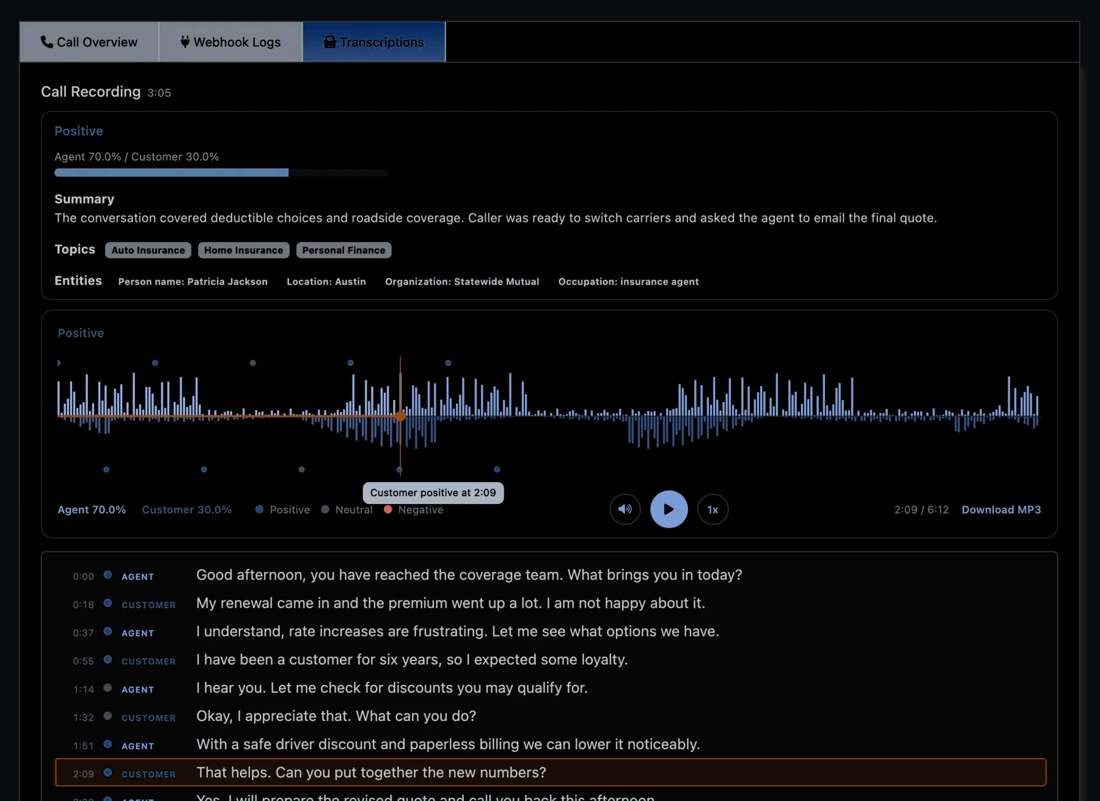The image size is (1100, 801).
Task: Click the orange playhead handle on the waveform
Action: pos(400,416)
